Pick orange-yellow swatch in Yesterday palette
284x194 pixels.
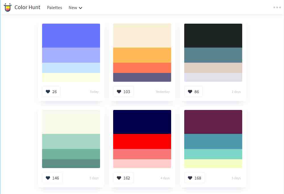(x=142, y=55)
